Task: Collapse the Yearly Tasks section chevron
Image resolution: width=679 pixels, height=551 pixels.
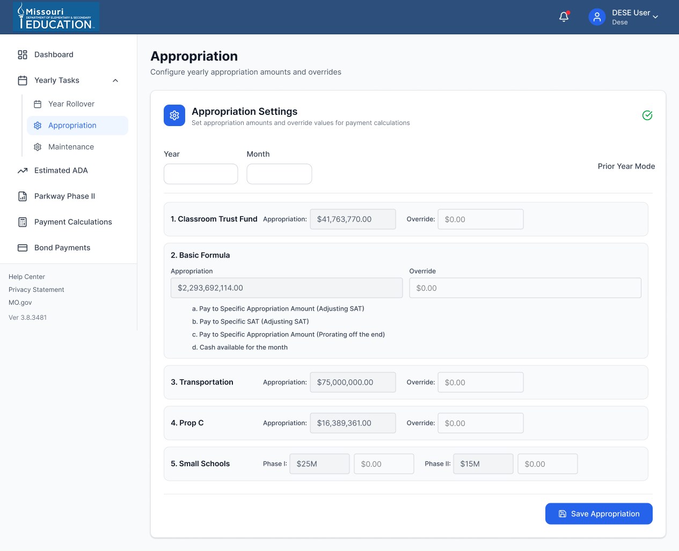Action: [x=115, y=80]
